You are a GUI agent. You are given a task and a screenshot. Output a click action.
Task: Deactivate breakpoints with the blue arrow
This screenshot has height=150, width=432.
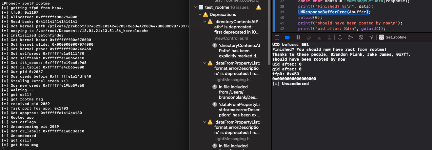(x=287, y=37)
